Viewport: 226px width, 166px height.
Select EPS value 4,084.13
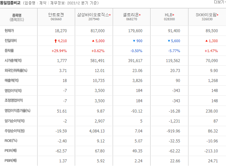97,131
